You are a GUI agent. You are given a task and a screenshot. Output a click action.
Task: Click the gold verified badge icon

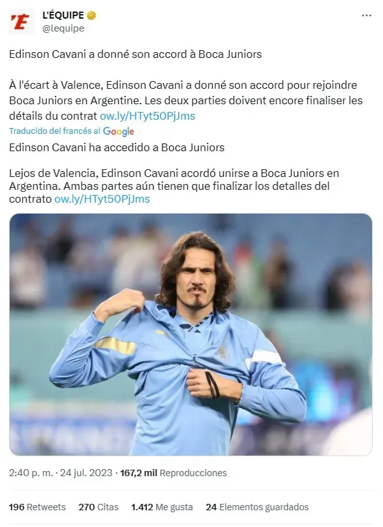[x=91, y=15]
